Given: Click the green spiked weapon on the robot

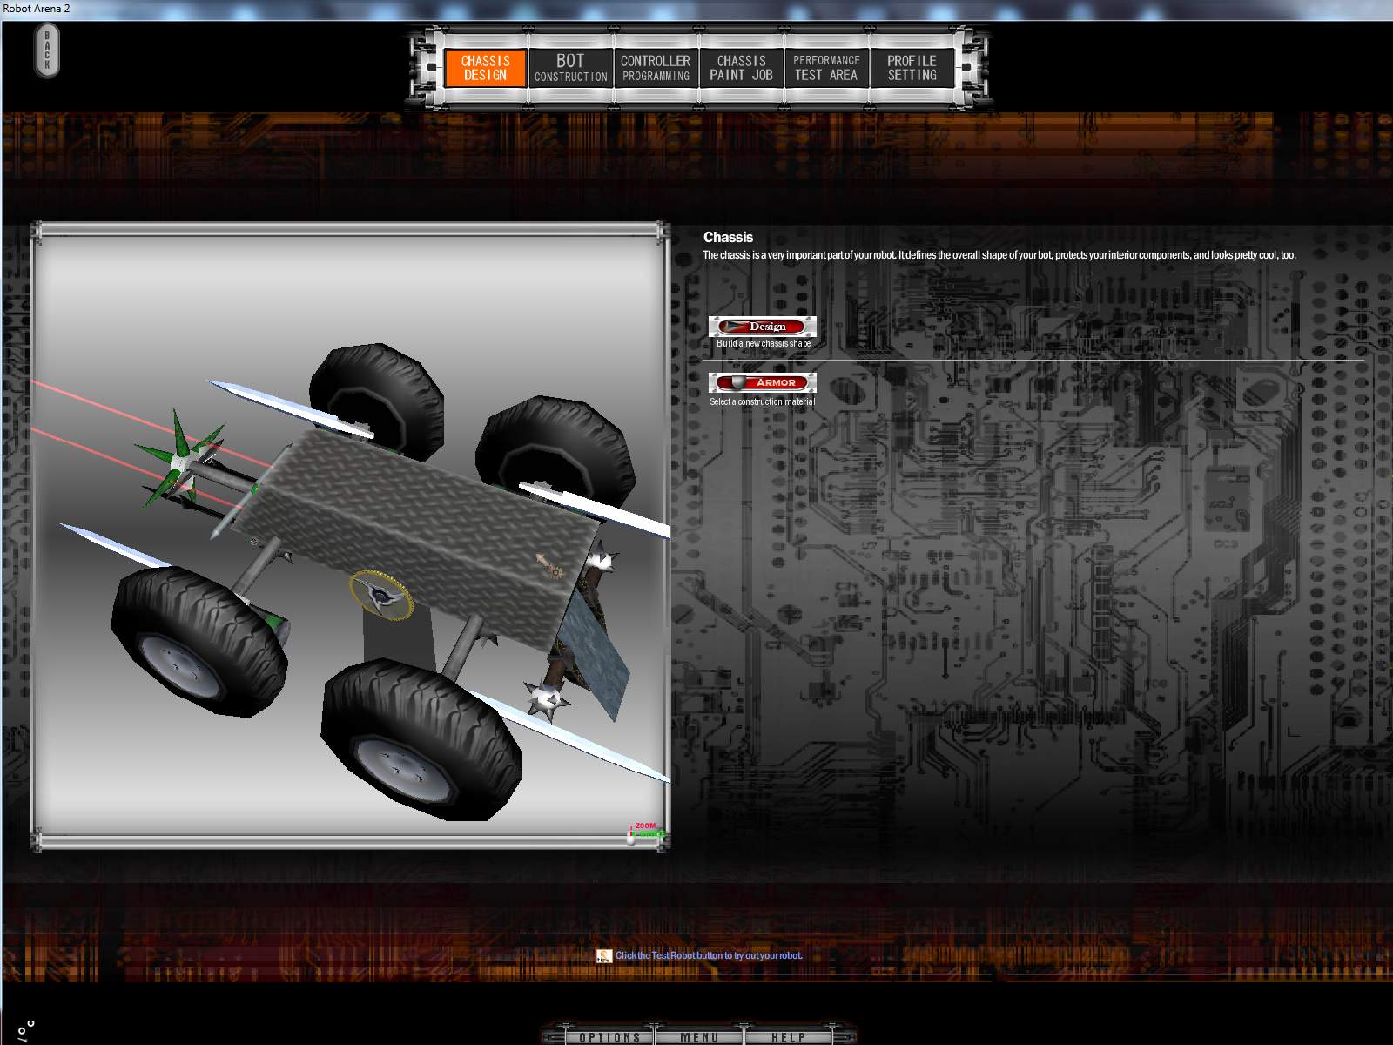Looking at the screenshot, I should pos(180,457).
